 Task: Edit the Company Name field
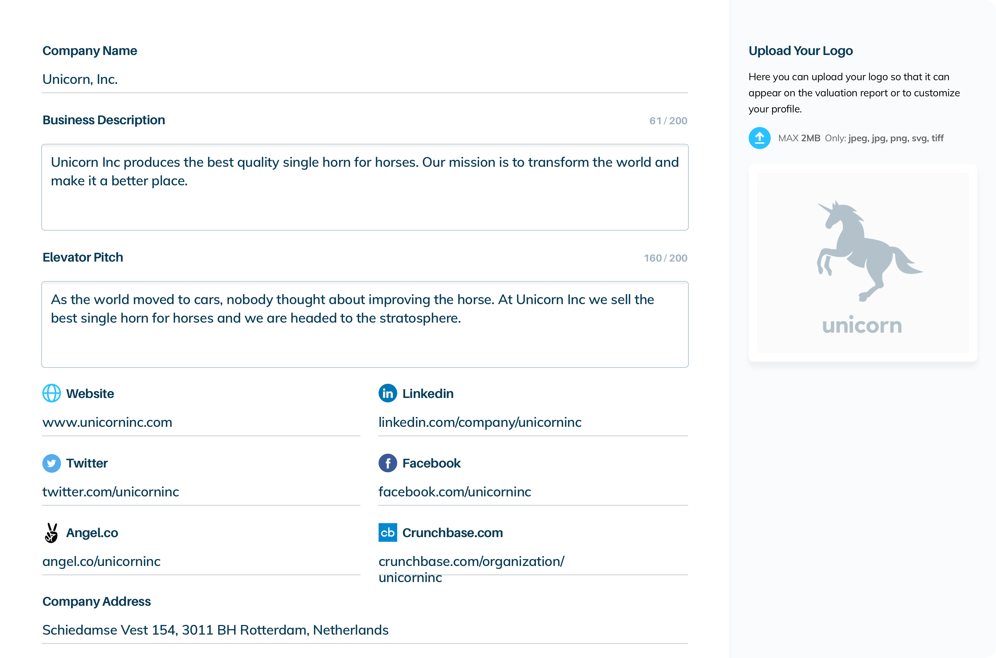[x=365, y=80]
